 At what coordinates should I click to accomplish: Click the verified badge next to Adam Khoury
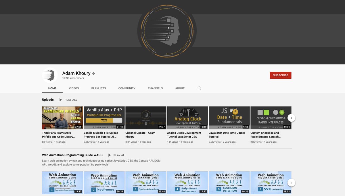(x=93, y=73)
